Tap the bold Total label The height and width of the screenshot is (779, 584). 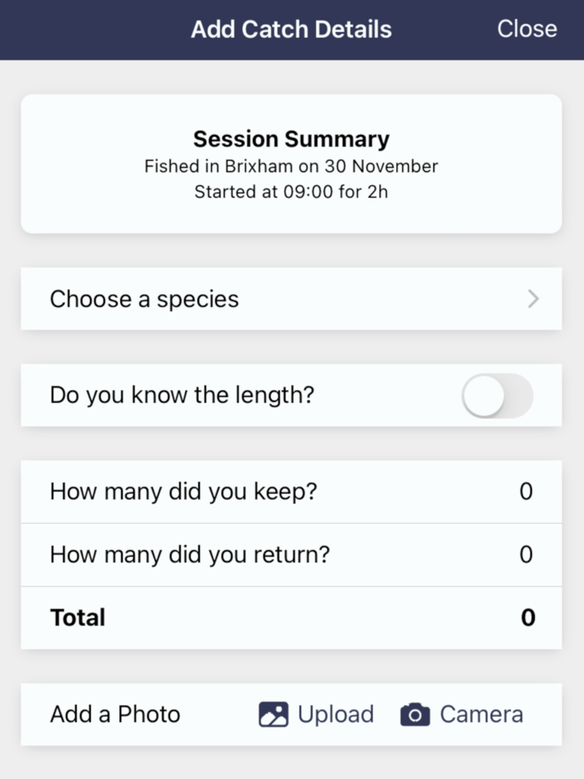[78, 617]
